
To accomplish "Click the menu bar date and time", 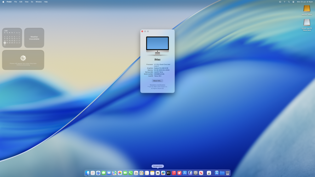I will pyautogui.click(x=305, y=2).
